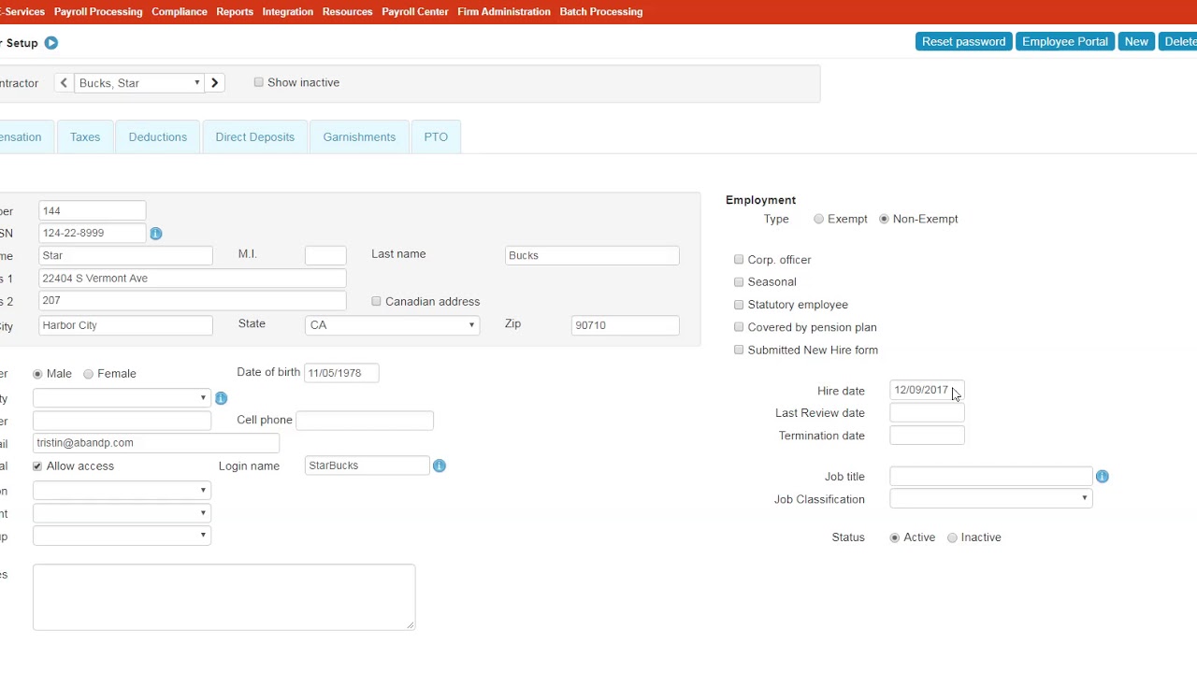Go to previous employee with left arrow
The height and width of the screenshot is (673, 1197).
click(64, 83)
